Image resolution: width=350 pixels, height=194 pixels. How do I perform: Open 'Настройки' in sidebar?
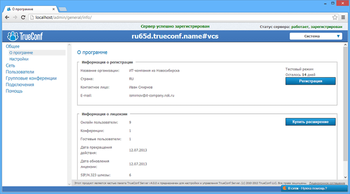[19, 59]
